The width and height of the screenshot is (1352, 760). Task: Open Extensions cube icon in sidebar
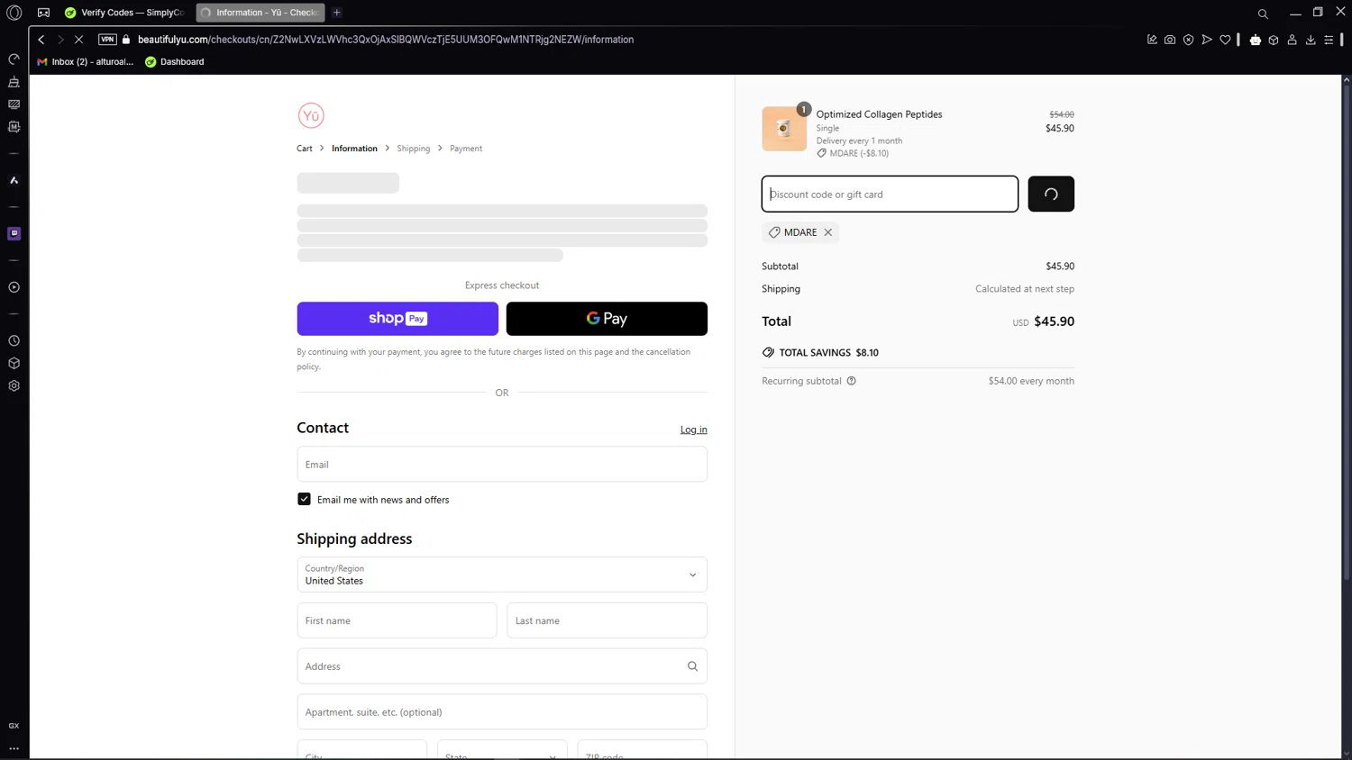click(x=14, y=364)
